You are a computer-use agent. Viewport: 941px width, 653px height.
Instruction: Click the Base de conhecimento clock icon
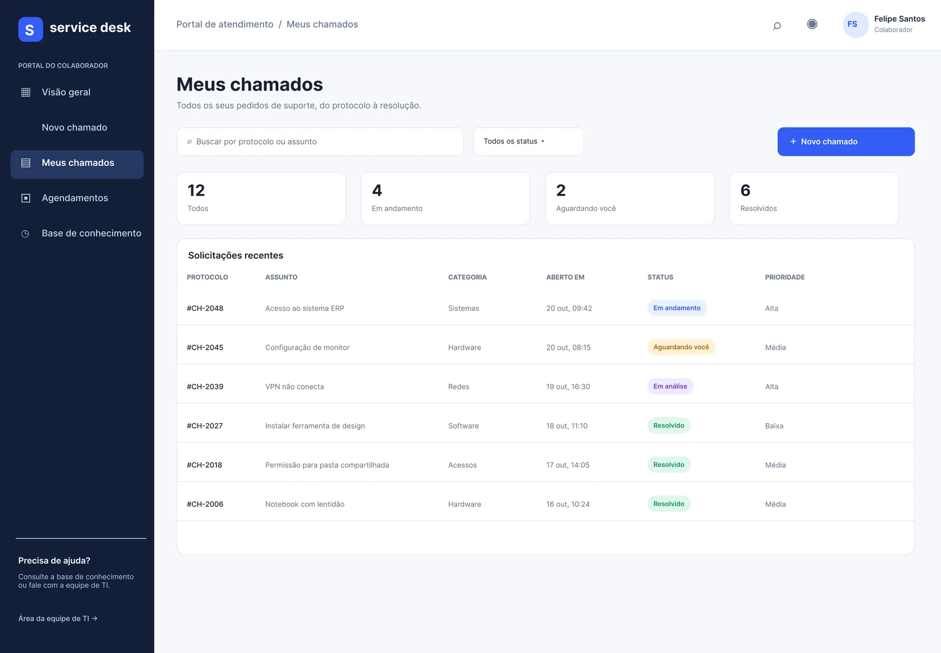coord(25,234)
